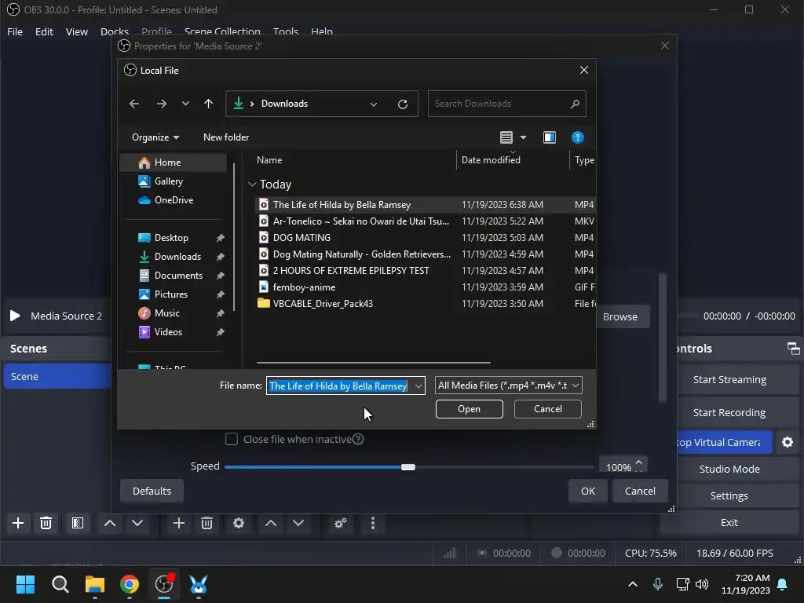Remove selected scene with trash icon
The height and width of the screenshot is (603, 804).
(46, 523)
